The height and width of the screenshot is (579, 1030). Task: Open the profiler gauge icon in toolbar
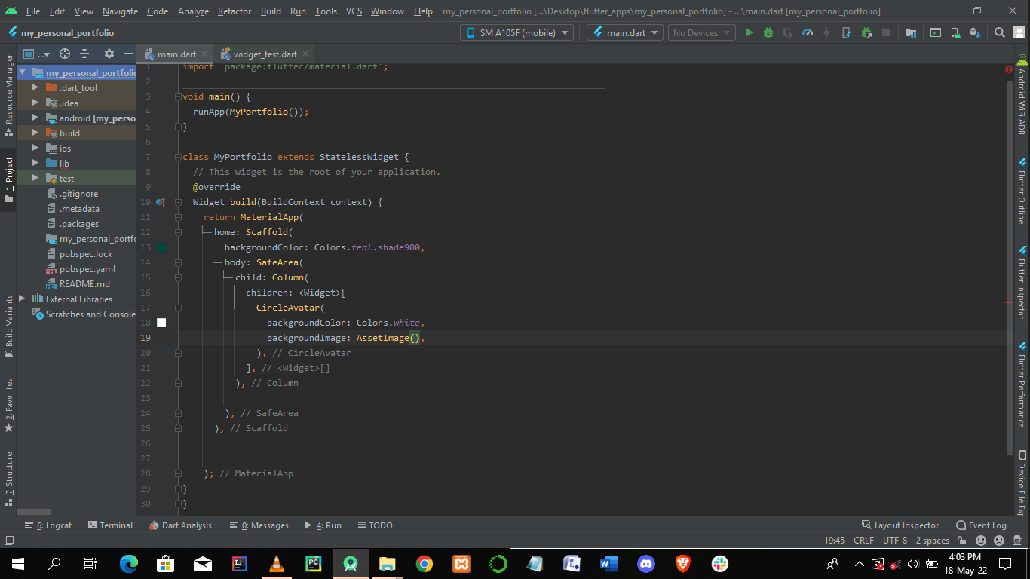808,32
